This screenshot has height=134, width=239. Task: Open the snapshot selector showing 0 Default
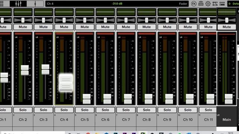click(x=233, y=4)
